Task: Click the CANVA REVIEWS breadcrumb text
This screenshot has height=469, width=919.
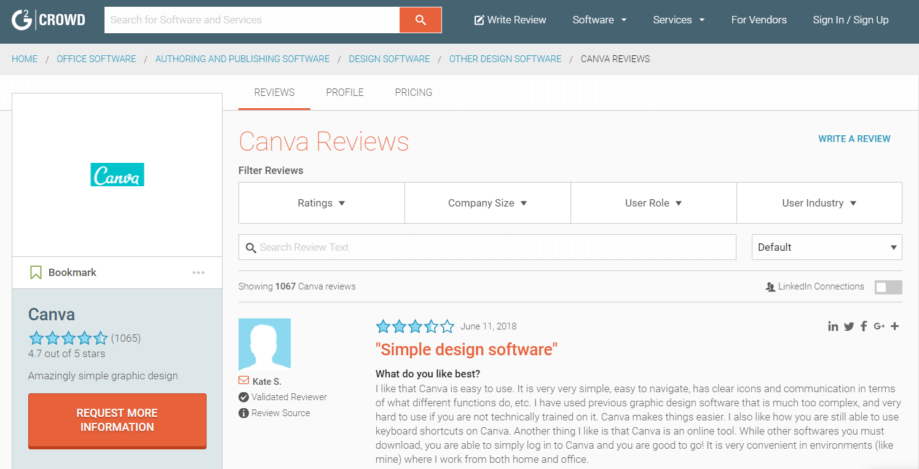Action: [615, 59]
